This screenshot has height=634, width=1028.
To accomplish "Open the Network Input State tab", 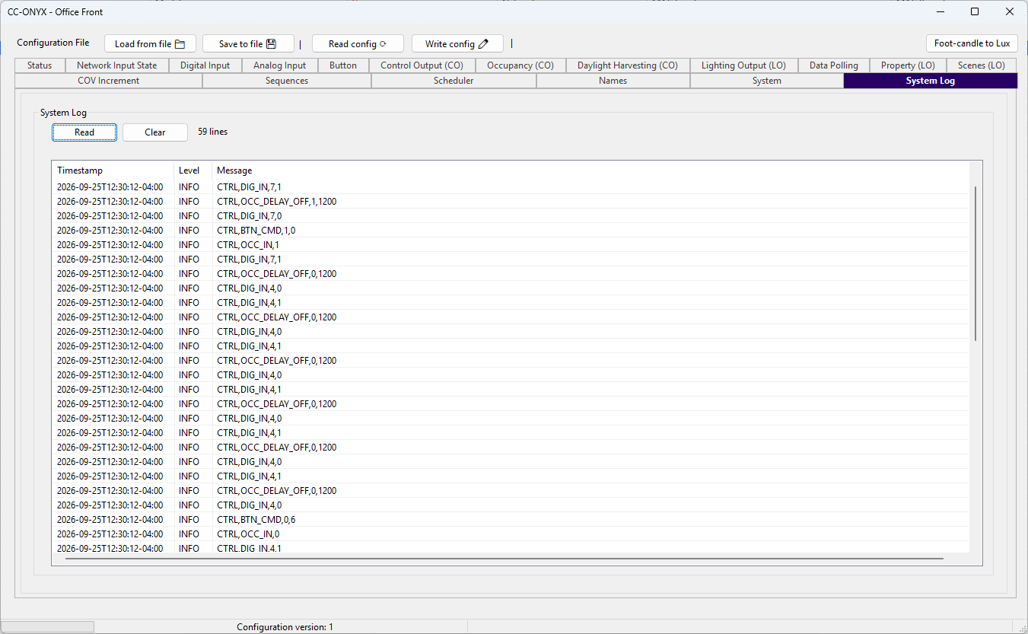I will click(x=117, y=65).
